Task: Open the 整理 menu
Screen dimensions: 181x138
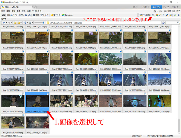Action: tap(18, 11)
